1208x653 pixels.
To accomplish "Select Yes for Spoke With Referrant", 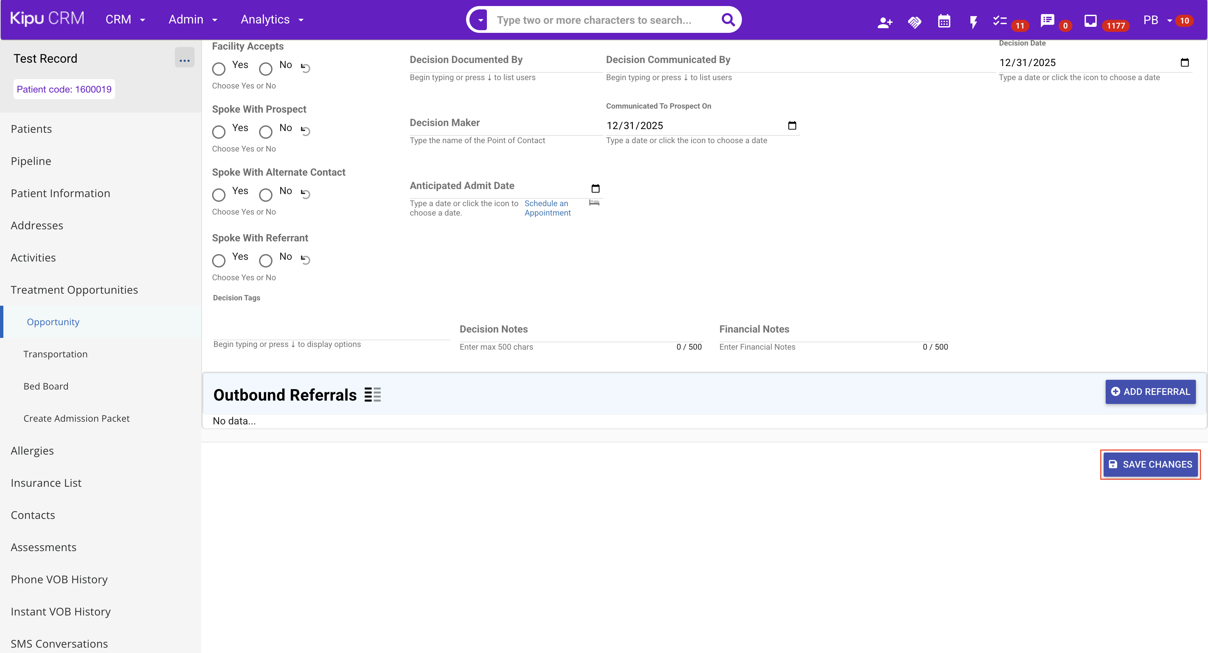I will [218, 260].
